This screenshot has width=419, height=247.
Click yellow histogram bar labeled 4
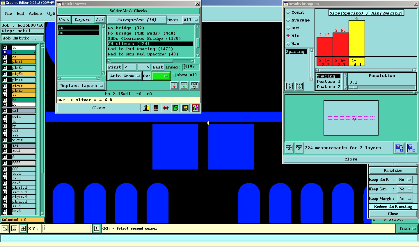pos(357,38)
